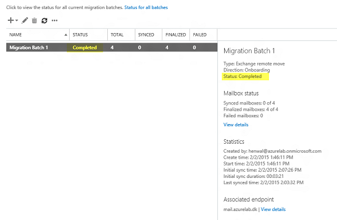
Task: Click the Edit pencil icon
Action: point(25,20)
